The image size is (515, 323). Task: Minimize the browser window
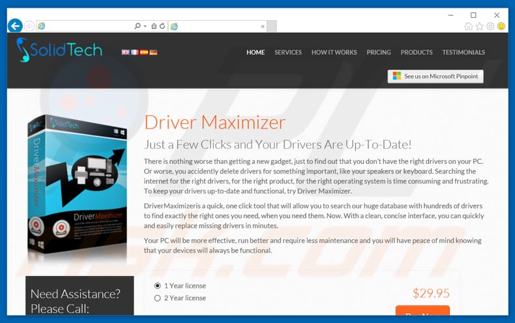(450, 15)
